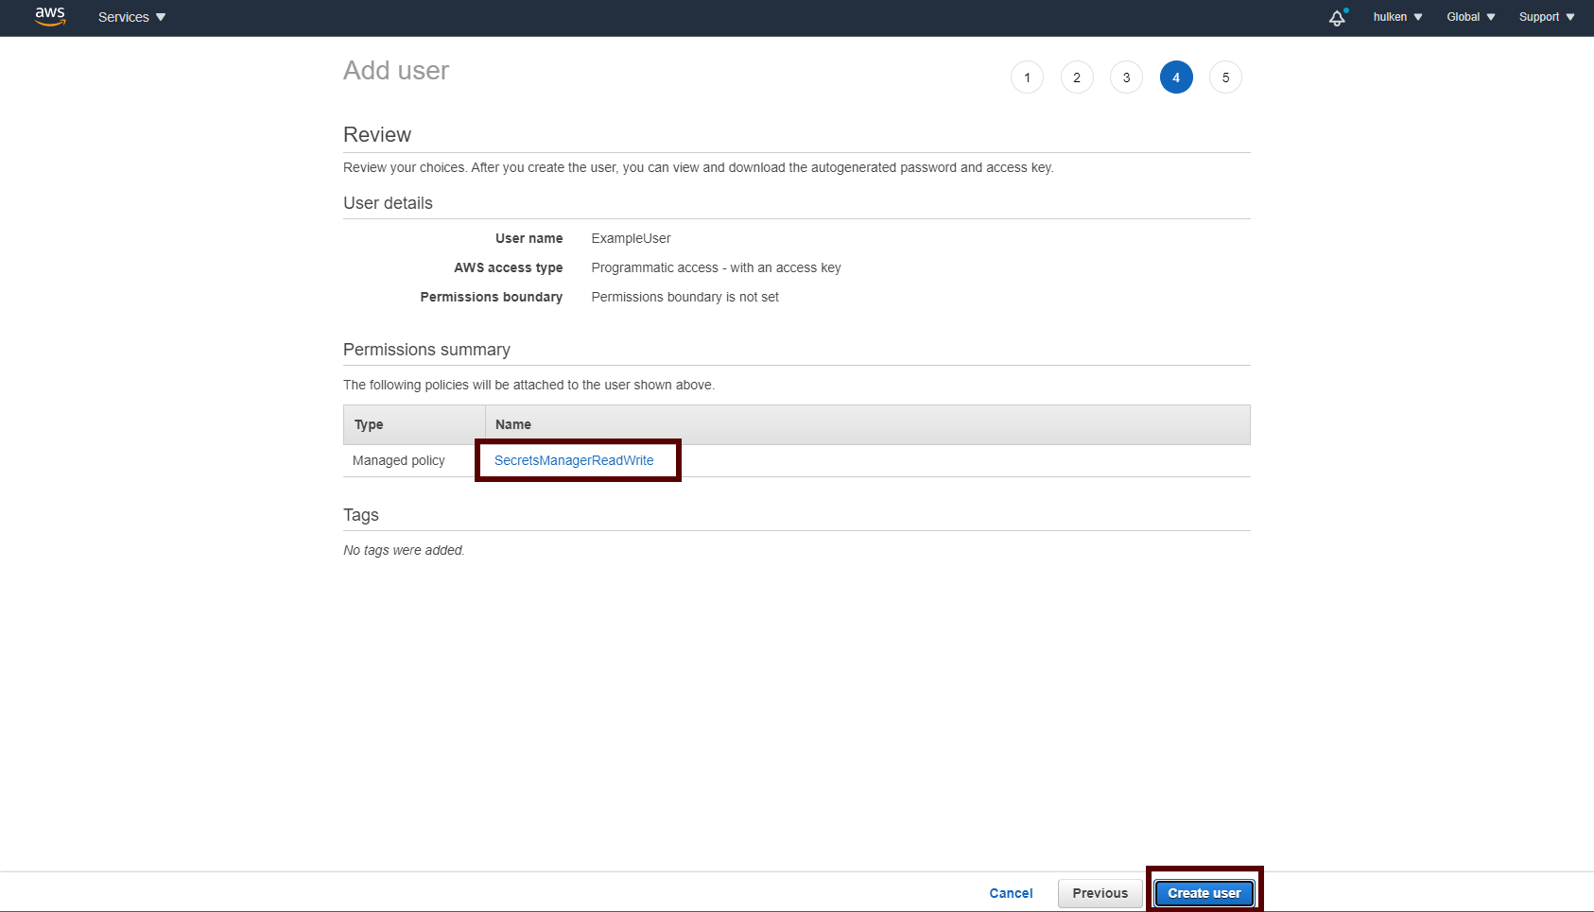Click step indicator 1
Image resolution: width=1594 pixels, height=912 pixels.
tap(1027, 77)
